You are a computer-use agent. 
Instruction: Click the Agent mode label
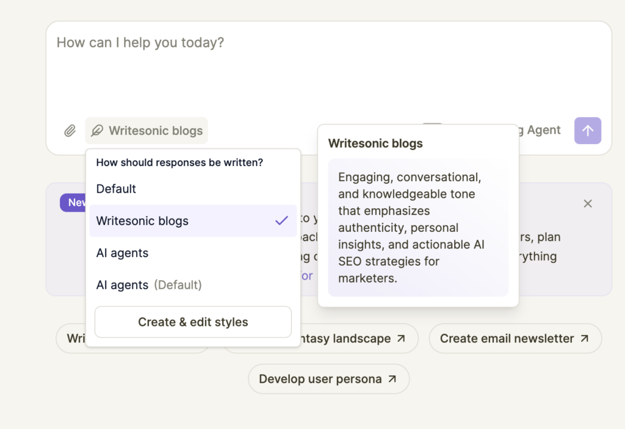pos(540,130)
